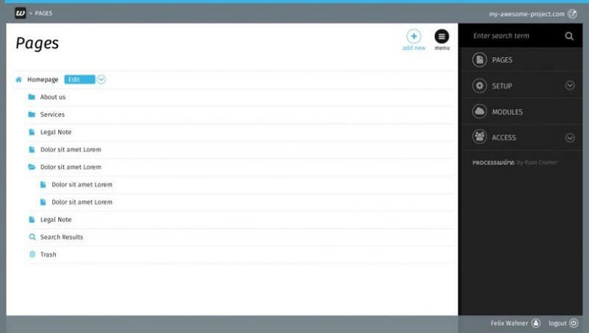Expand the Access submenu chevron
The height and width of the screenshot is (333, 589).
click(570, 137)
